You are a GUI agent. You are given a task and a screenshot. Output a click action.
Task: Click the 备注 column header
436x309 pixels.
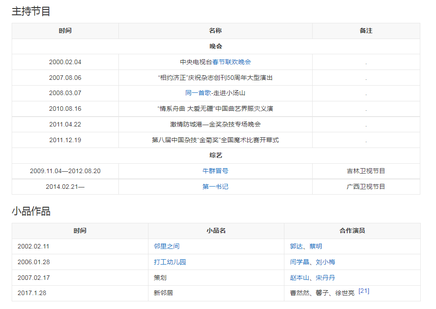[366, 31]
